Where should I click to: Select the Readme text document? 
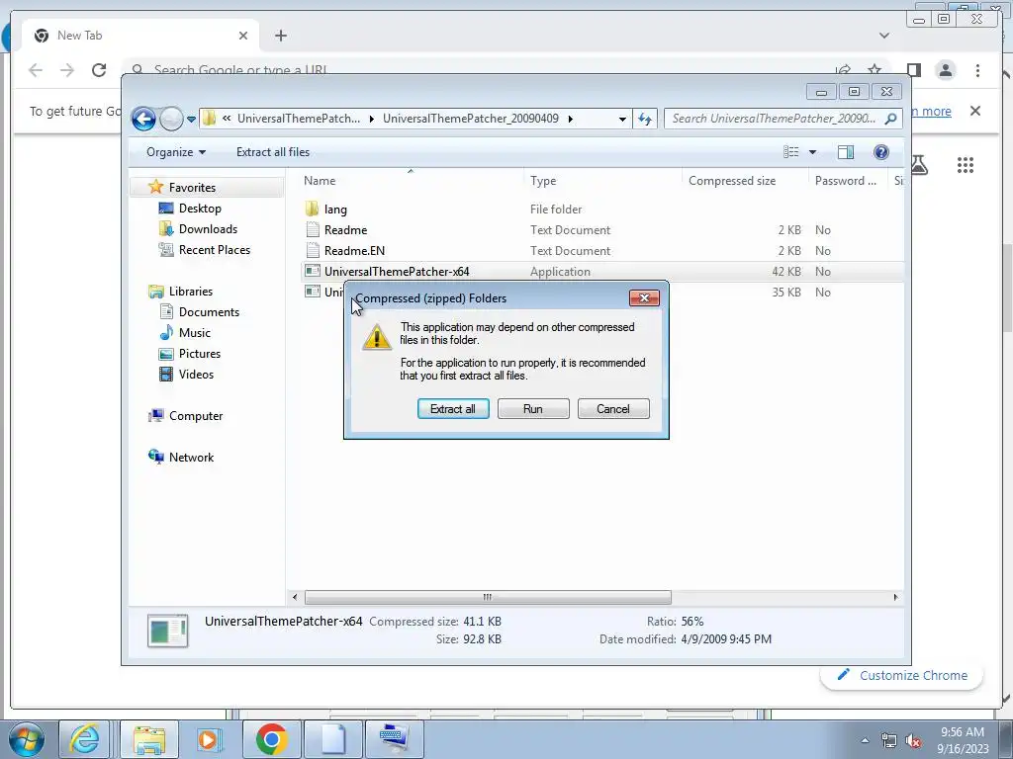[345, 229]
